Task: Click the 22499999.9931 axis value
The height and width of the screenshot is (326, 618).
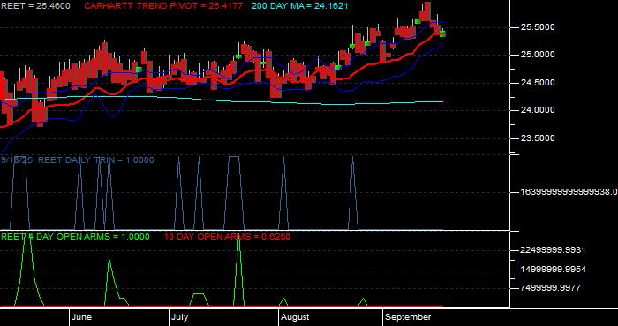Action: (553, 250)
